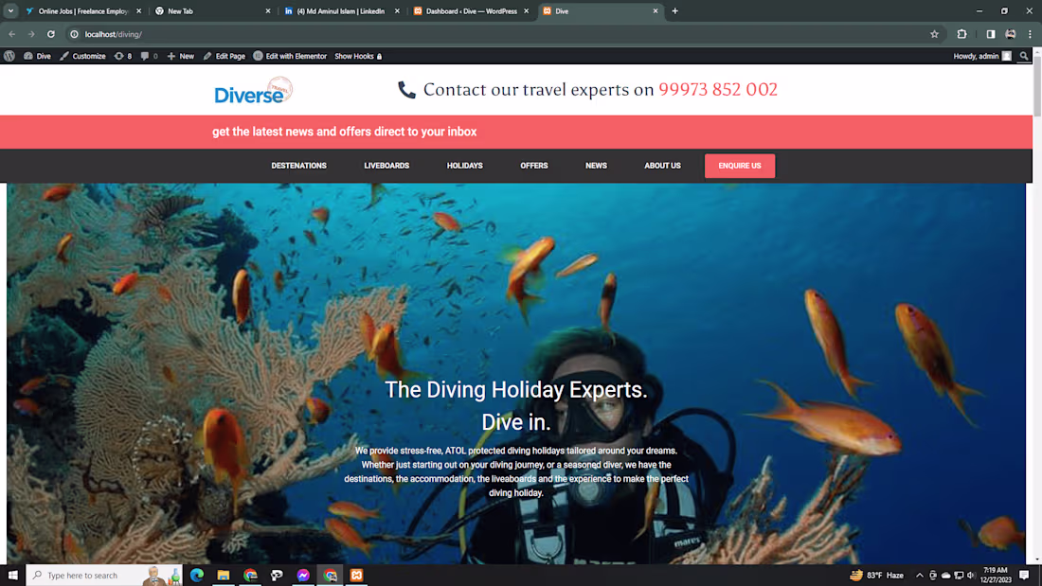Click the 83°F Haze weather widget
Screen dimensions: 1042x586
pyautogui.click(x=876, y=575)
